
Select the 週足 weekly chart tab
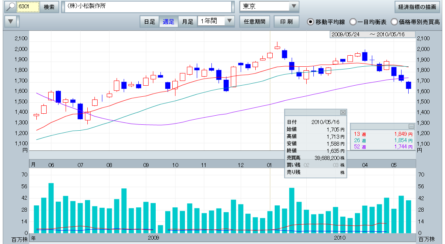169,22
